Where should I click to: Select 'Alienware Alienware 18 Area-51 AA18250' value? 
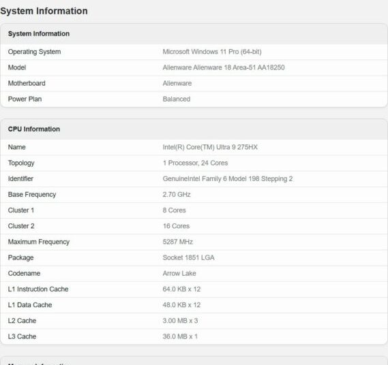[224, 67]
